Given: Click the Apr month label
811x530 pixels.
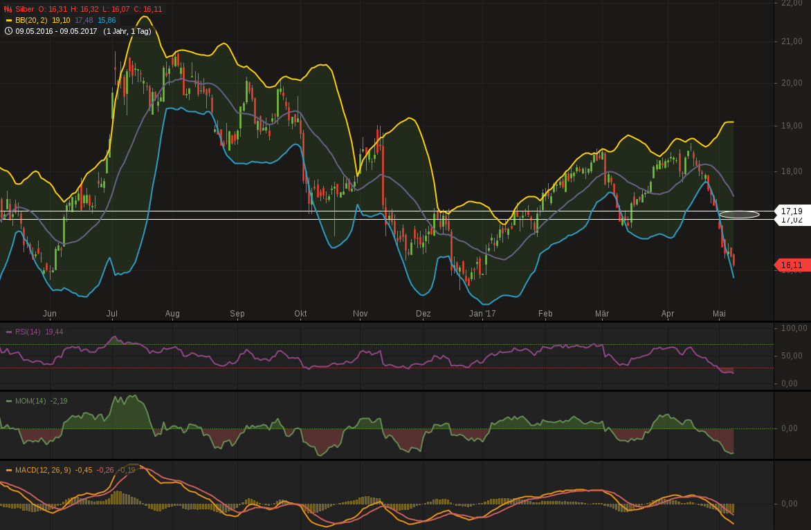Looking at the screenshot, I should tap(668, 314).
